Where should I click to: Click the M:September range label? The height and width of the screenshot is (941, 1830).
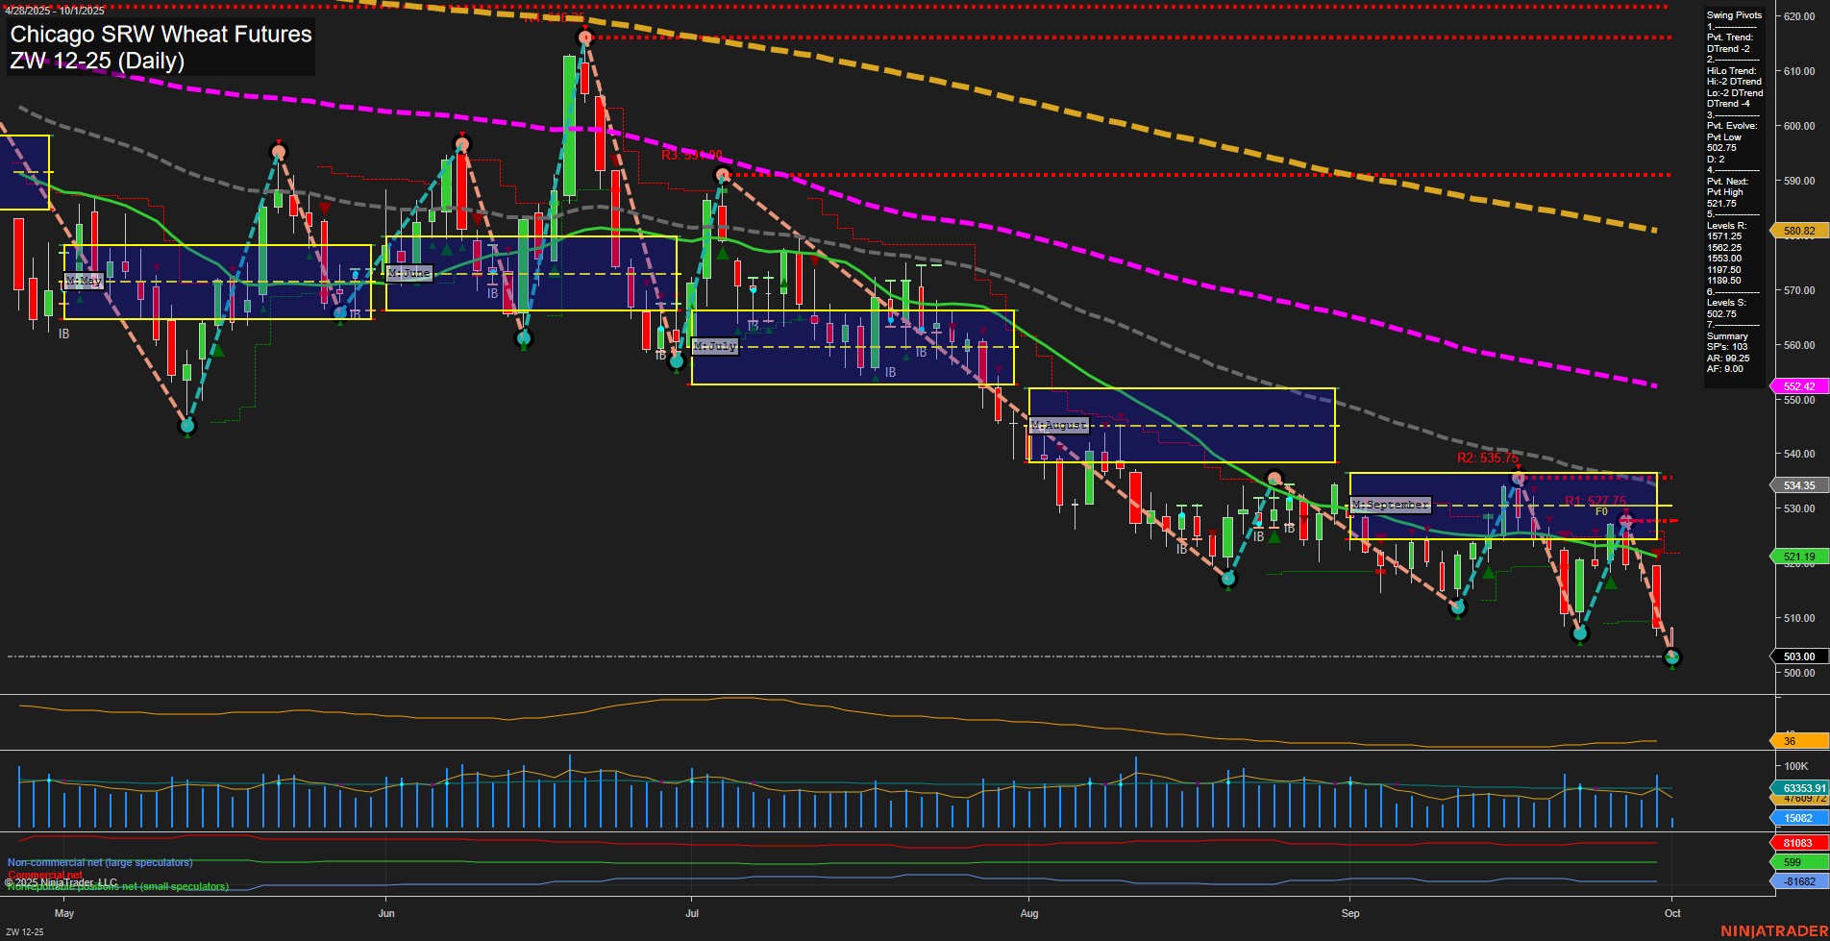(x=1390, y=504)
